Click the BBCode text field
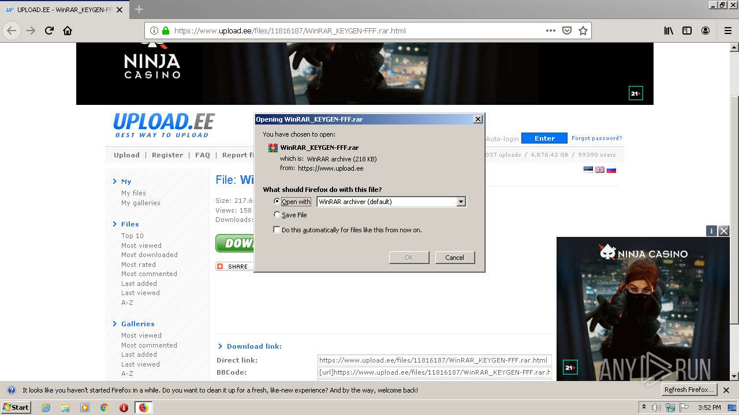Viewport: 739px width, 415px height. point(435,372)
